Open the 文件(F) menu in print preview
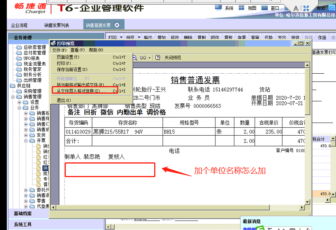Image resolution: width=336 pixels, height=230 pixels. [59, 50]
